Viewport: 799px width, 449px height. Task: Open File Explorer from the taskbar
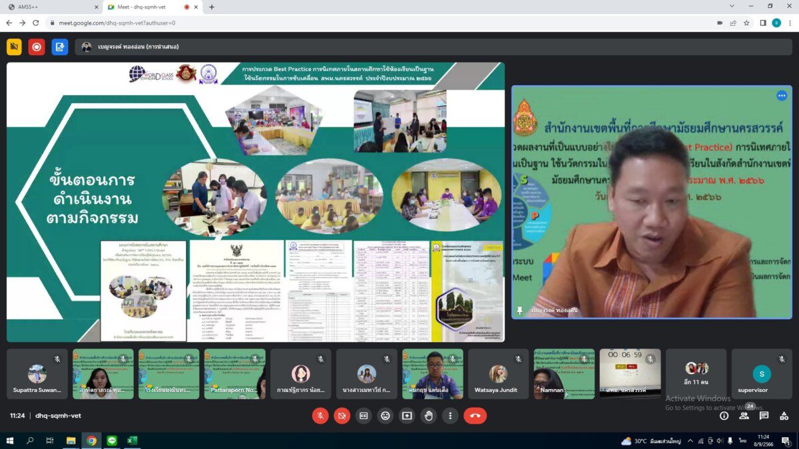pyautogui.click(x=71, y=440)
